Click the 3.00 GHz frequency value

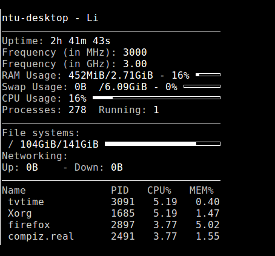tap(135, 64)
